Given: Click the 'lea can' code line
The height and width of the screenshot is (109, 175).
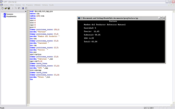Looking at the screenshot, I should [x=33, y=46].
